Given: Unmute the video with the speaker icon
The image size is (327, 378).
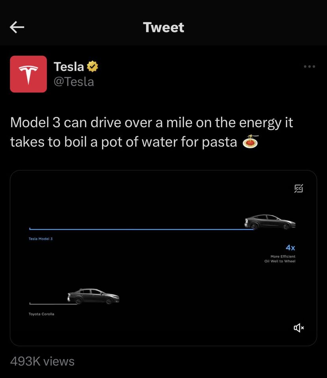Looking at the screenshot, I should coord(299,328).
